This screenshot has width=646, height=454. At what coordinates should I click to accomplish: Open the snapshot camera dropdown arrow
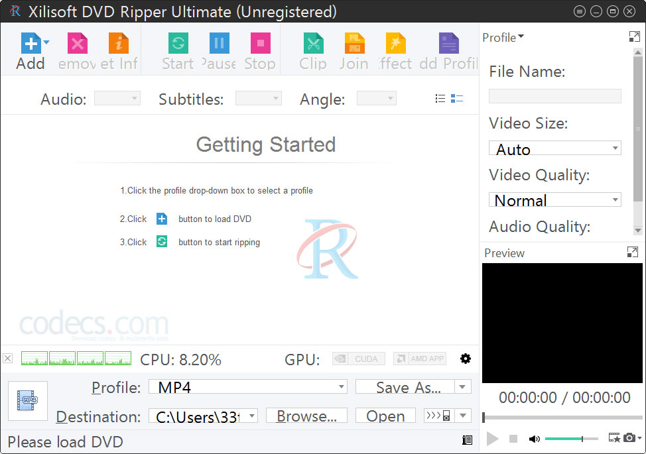coord(639,438)
